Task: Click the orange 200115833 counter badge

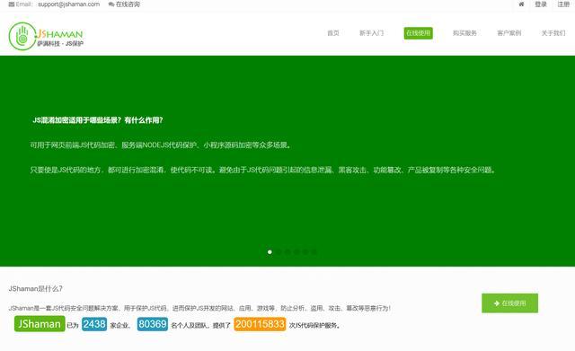Action: pos(260,324)
